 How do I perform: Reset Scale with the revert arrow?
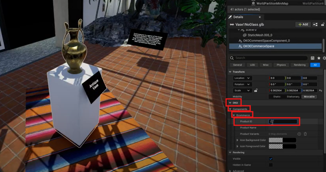(321, 90)
